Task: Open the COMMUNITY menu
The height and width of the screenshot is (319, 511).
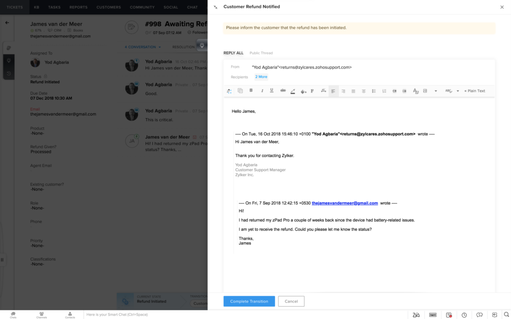Action: (x=142, y=7)
